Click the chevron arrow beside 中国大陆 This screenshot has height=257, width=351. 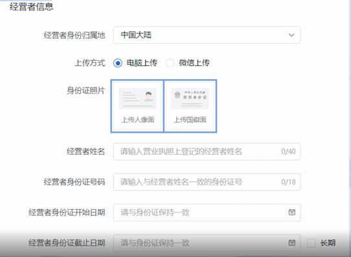coord(291,35)
